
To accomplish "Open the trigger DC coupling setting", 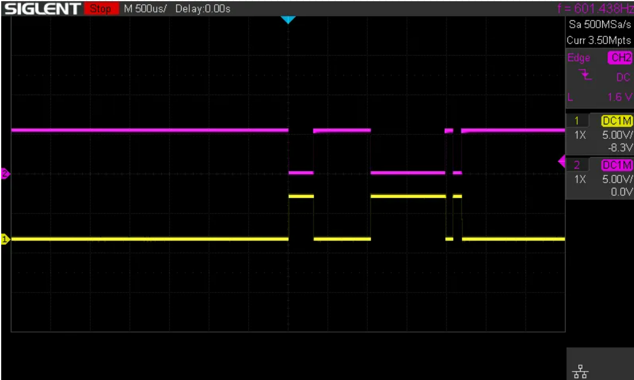I will [623, 77].
